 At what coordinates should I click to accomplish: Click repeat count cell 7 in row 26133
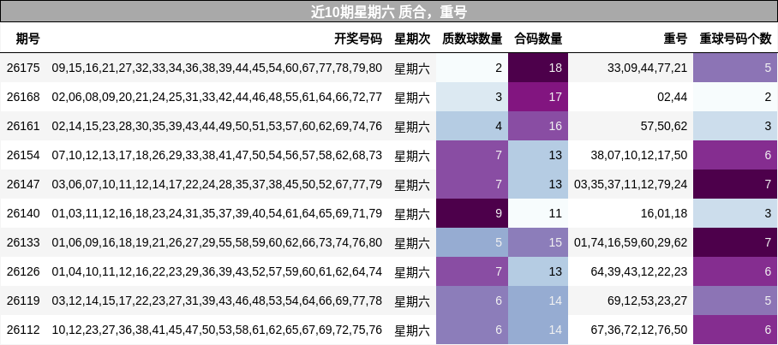[x=736, y=242]
